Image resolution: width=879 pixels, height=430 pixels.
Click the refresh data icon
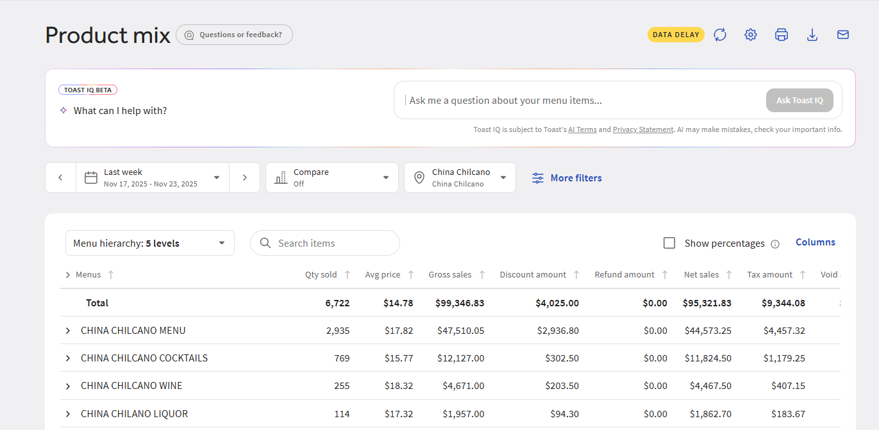pos(720,35)
